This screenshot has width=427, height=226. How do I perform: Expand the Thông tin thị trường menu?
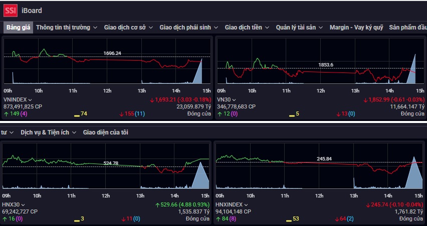[67, 27]
